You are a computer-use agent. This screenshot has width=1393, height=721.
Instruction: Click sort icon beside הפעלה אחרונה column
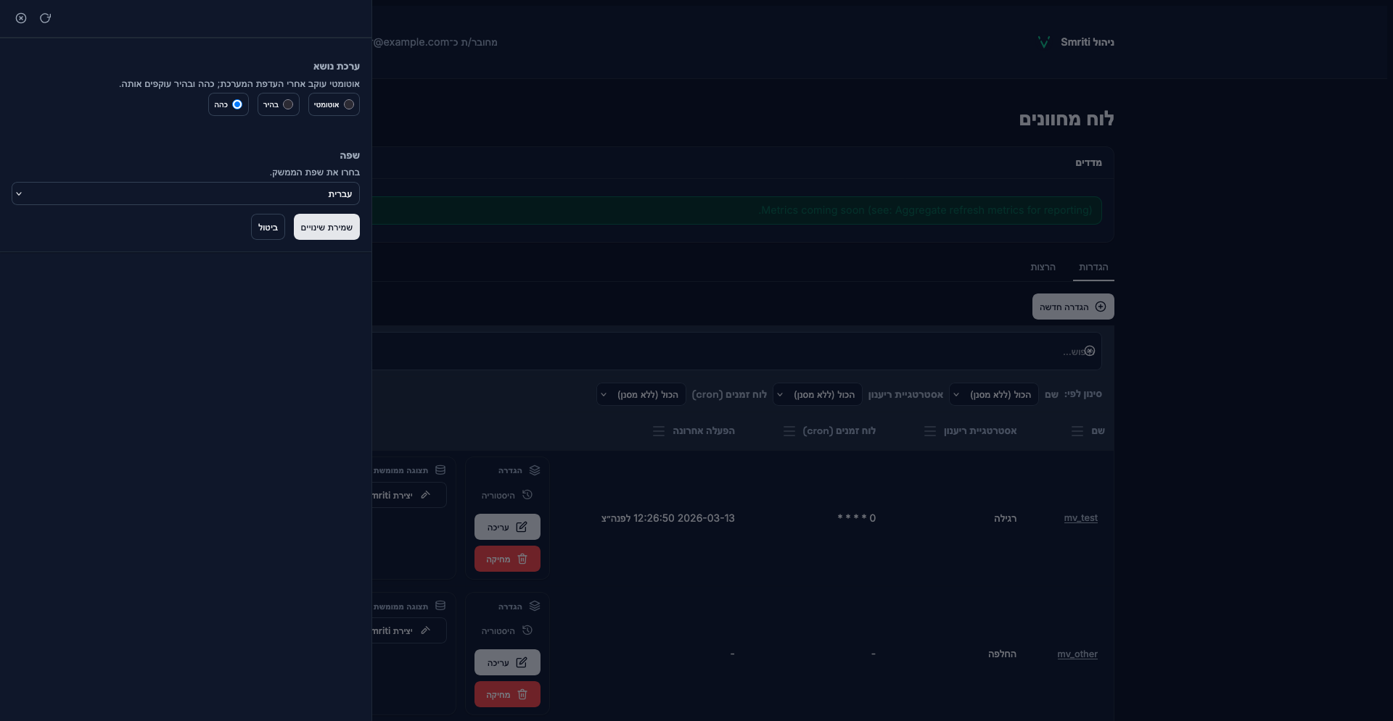(x=658, y=431)
